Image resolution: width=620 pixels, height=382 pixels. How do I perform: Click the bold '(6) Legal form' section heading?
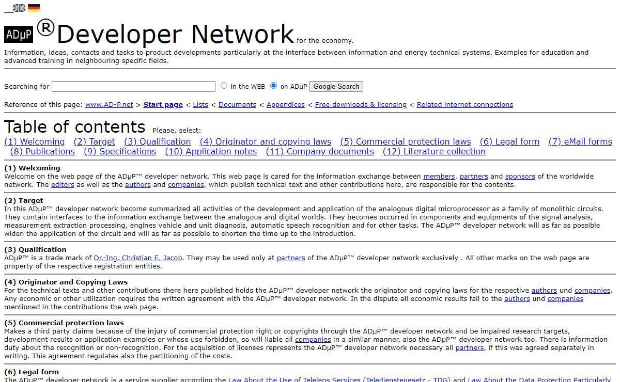click(x=32, y=372)
